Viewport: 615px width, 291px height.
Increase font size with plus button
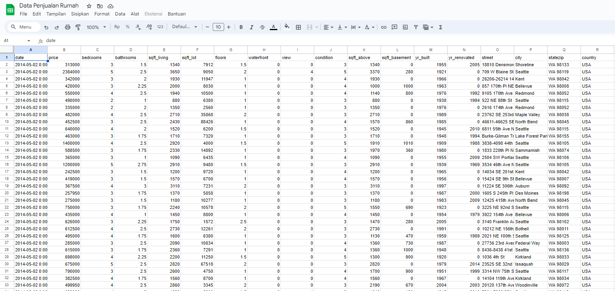(229, 27)
